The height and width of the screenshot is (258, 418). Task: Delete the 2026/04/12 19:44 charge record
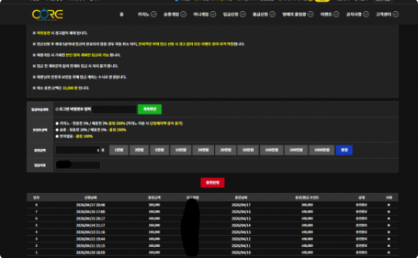pyautogui.click(x=389, y=238)
